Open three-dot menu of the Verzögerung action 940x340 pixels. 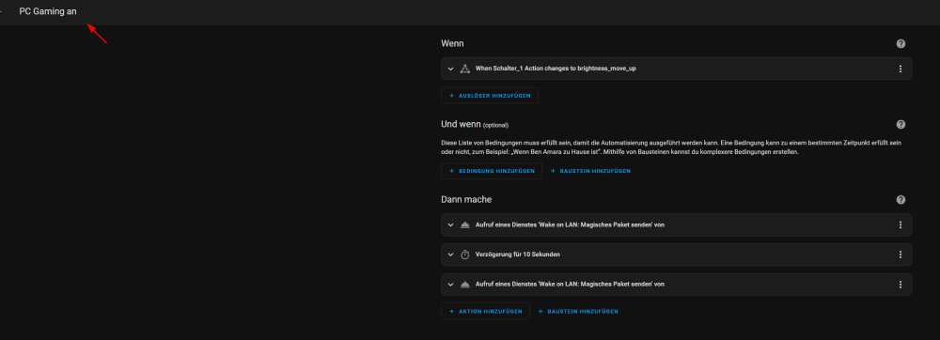(900, 255)
